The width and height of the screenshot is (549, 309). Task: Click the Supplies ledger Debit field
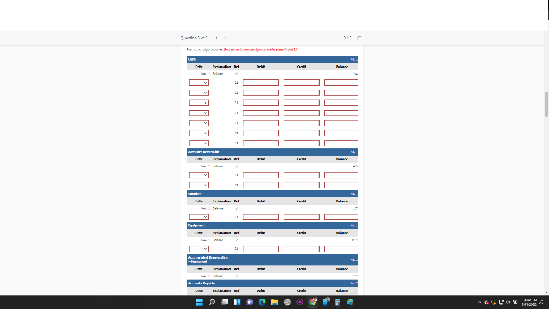click(261, 217)
